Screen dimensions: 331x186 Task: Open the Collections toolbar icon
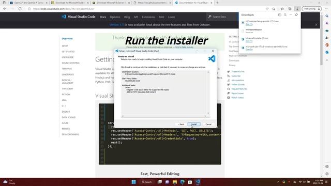pyautogui.click(x=290, y=9)
